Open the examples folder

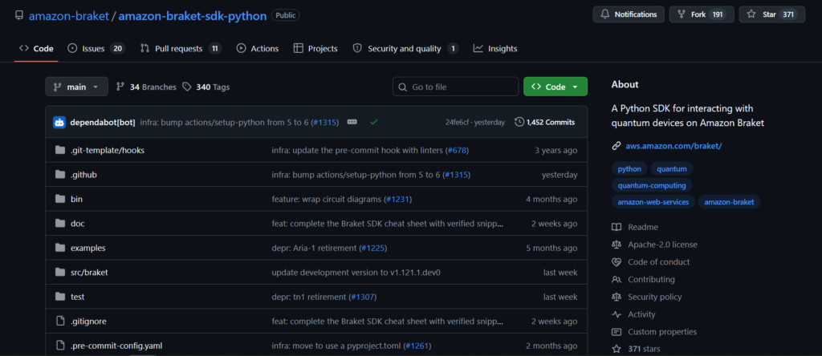coord(88,248)
